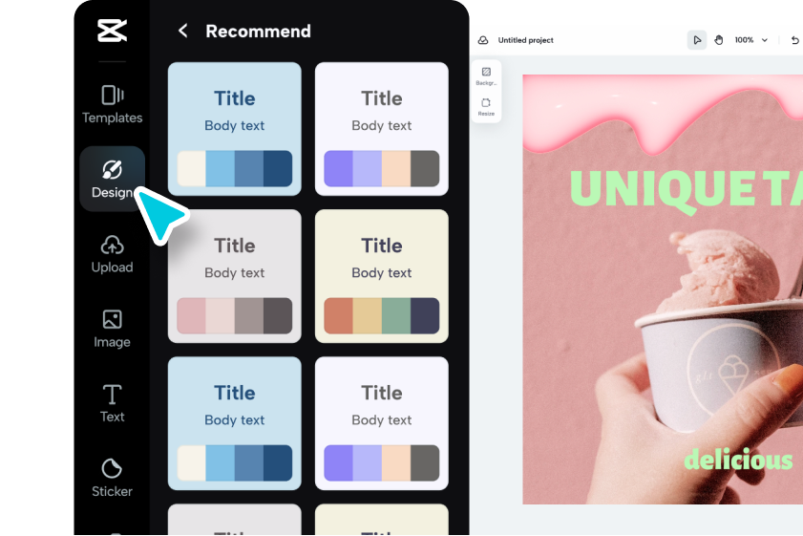Apply the cream theme card with orange-green palette

(x=382, y=276)
